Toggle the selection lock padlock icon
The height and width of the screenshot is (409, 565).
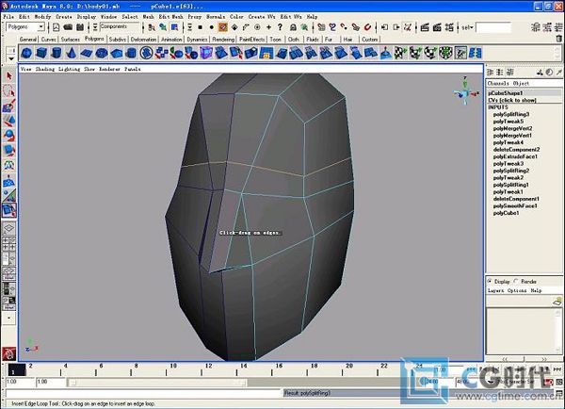coord(293,27)
